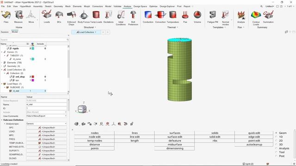Select the Geom panel radio button

[276, 133]
